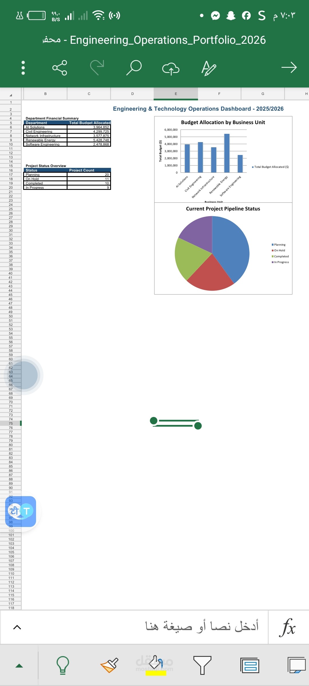
Task: Tap the 'Renewable Energy' cell
Action: [45, 140]
